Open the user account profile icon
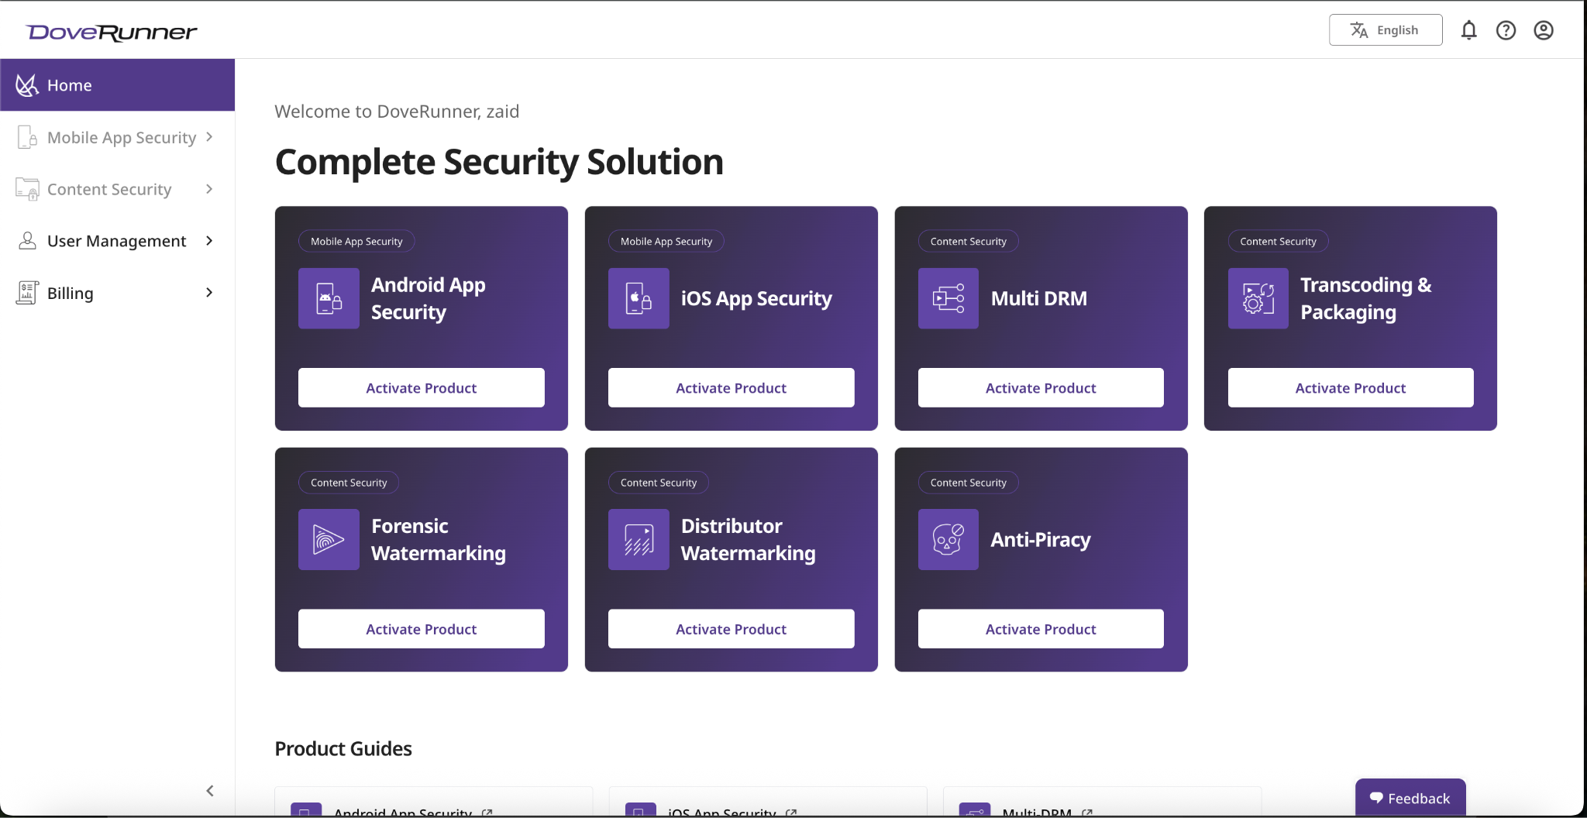Viewport: 1587px width, 818px height. pyautogui.click(x=1544, y=30)
